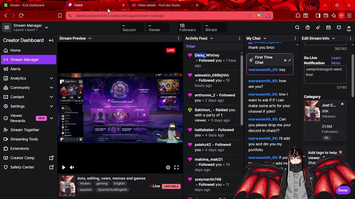Click the UNSTABLE status badge
355x199 pixels.
(171, 186)
